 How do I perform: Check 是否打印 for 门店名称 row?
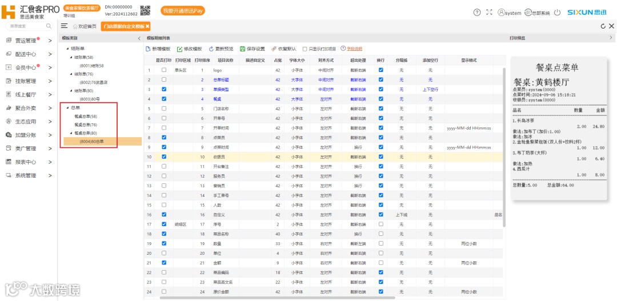tap(164, 109)
